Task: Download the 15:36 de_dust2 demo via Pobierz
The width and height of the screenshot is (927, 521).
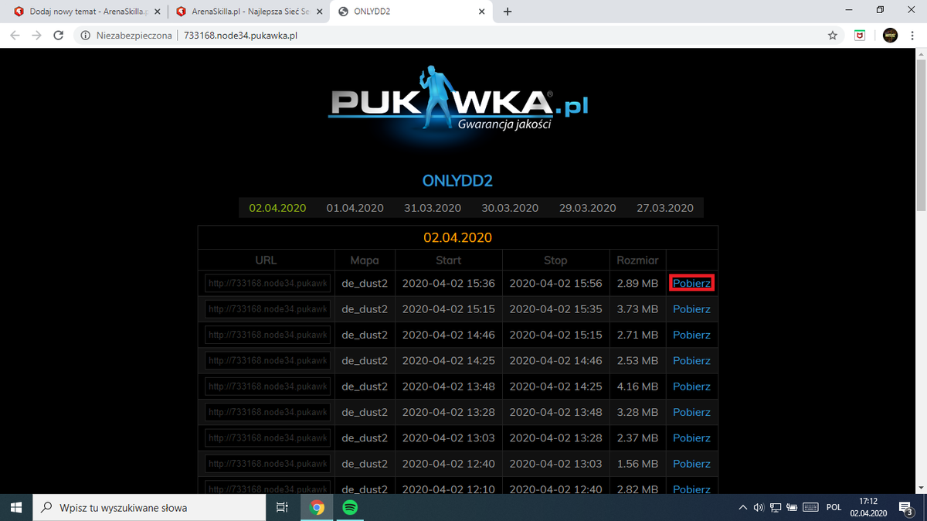Action: click(691, 283)
